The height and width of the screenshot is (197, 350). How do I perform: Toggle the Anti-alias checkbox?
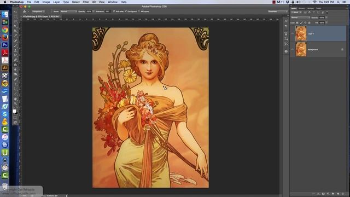(x=114, y=11)
